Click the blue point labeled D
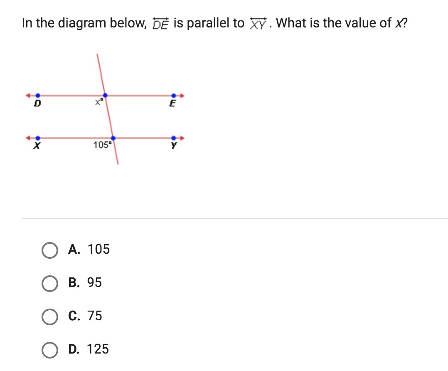448x371 pixels. [38, 96]
